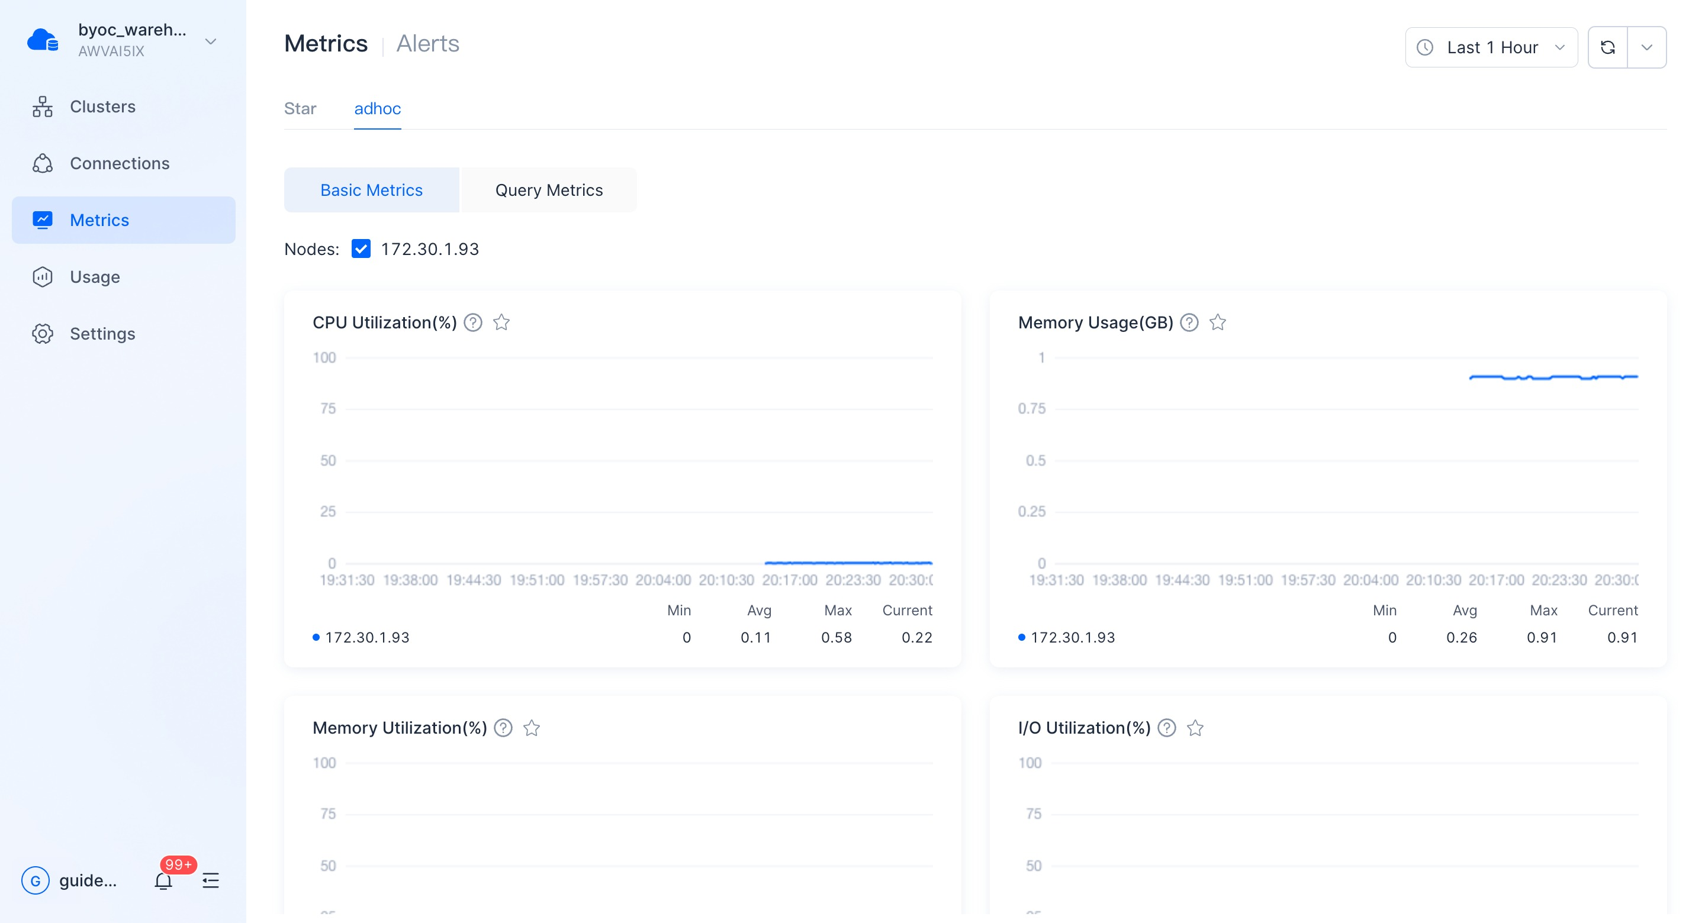Viewport: 1705px width, 923px height.
Task: Click CPU chart Max value 0.58
Action: point(837,638)
